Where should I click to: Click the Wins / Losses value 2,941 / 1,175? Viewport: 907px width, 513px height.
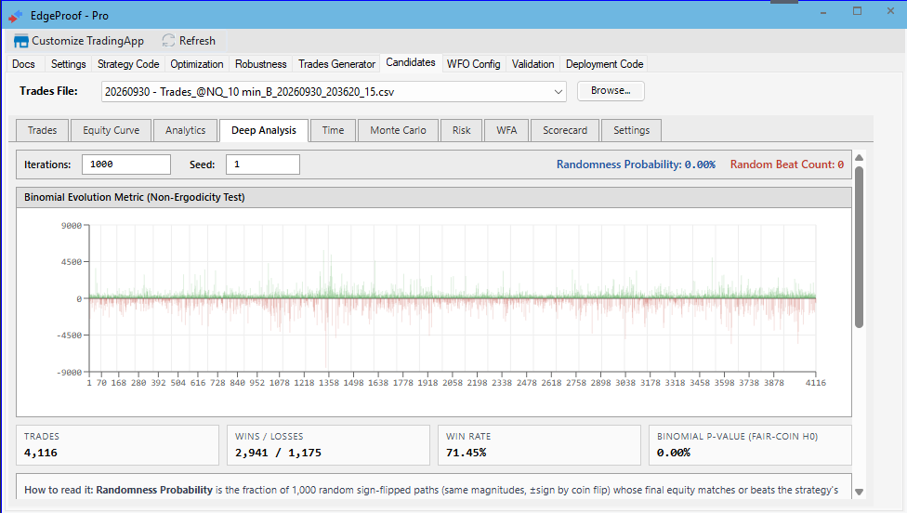(278, 453)
